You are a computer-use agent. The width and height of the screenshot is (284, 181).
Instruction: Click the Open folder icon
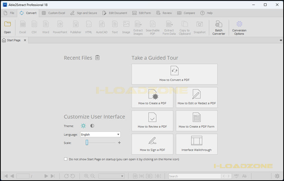point(7,24)
